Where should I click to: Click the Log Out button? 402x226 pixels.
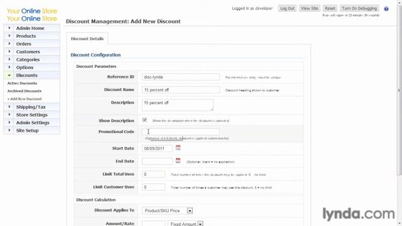[287, 8]
